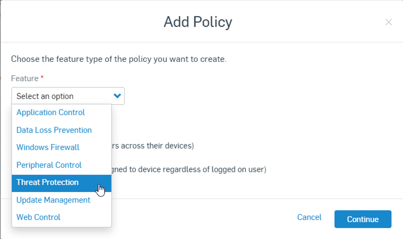Select Update Management from the list
The image size is (403, 239).
point(53,200)
